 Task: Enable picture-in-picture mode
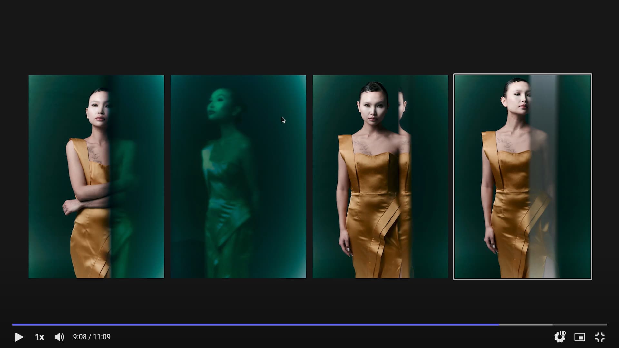click(579, 337)
